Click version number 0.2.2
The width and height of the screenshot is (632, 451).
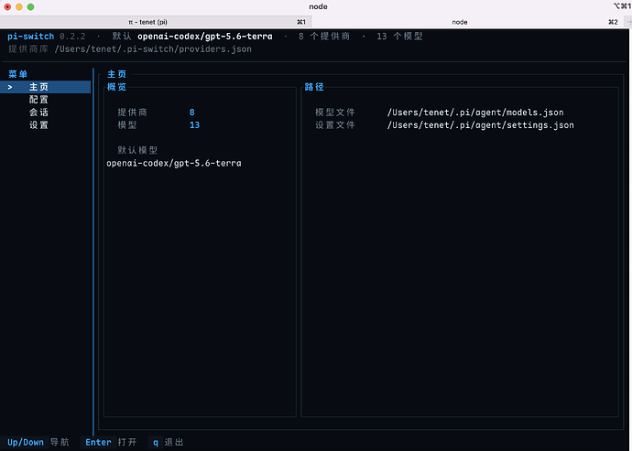(72, 37)
